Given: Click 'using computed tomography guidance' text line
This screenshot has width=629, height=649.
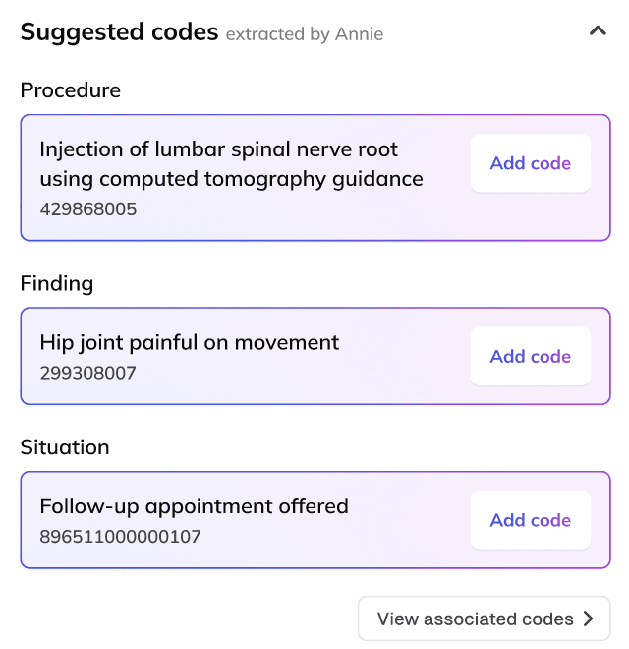Looking at the screenshot, I should coord(231,179).
